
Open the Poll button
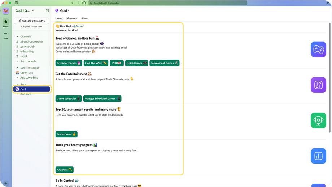point(117,63)
